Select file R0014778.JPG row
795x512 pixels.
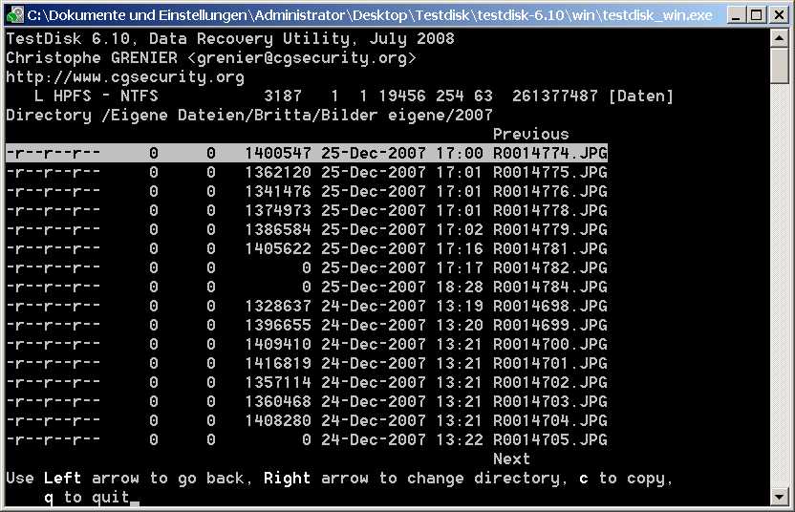click(x=307, y=210)
